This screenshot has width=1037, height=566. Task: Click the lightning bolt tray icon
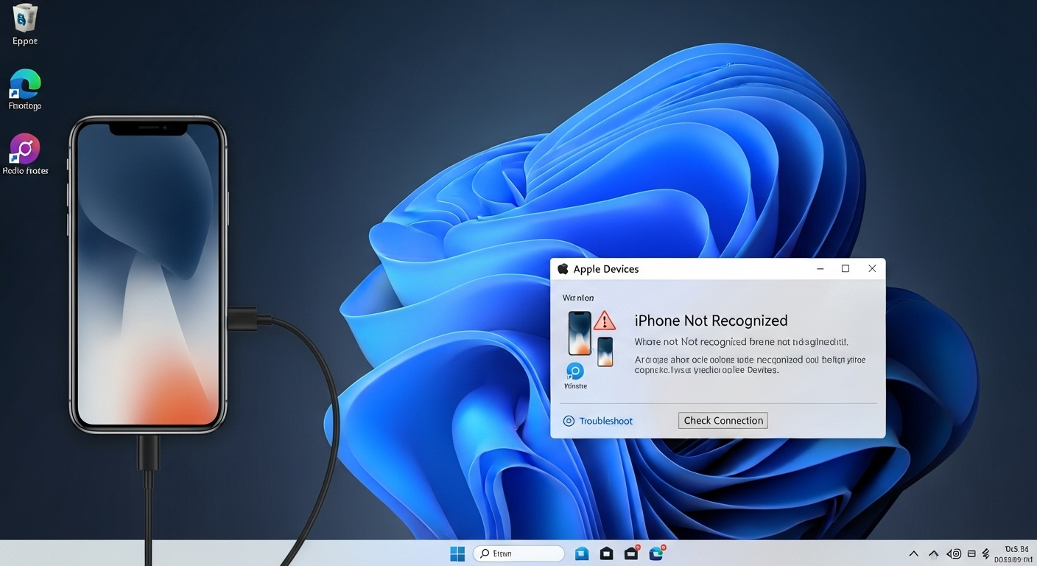point(986,553)
